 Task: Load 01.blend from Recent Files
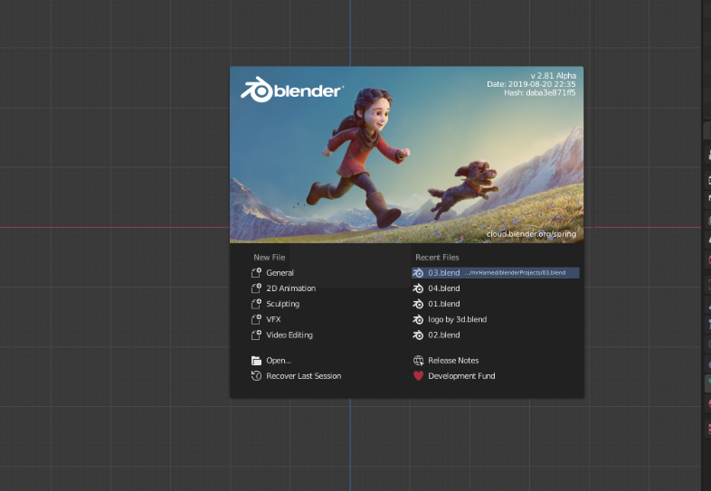[436, 304]
